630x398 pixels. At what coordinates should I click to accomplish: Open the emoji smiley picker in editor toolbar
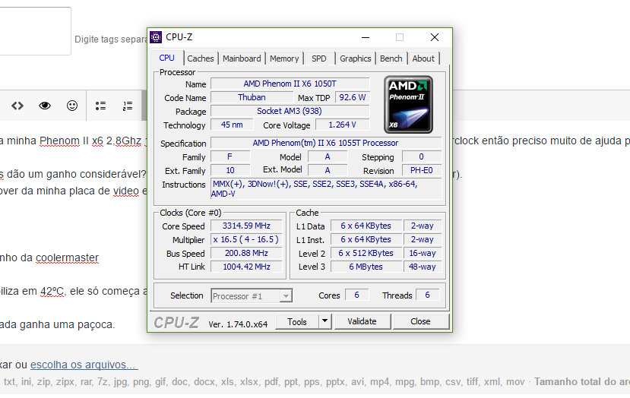click(72, 106)
